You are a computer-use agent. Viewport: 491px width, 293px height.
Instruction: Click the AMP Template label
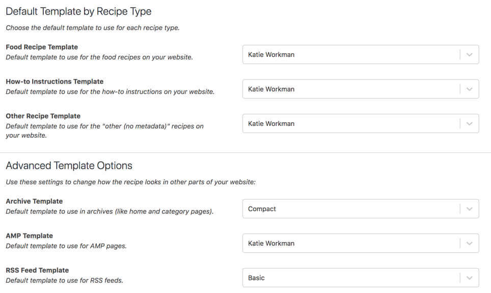point(29,236)
